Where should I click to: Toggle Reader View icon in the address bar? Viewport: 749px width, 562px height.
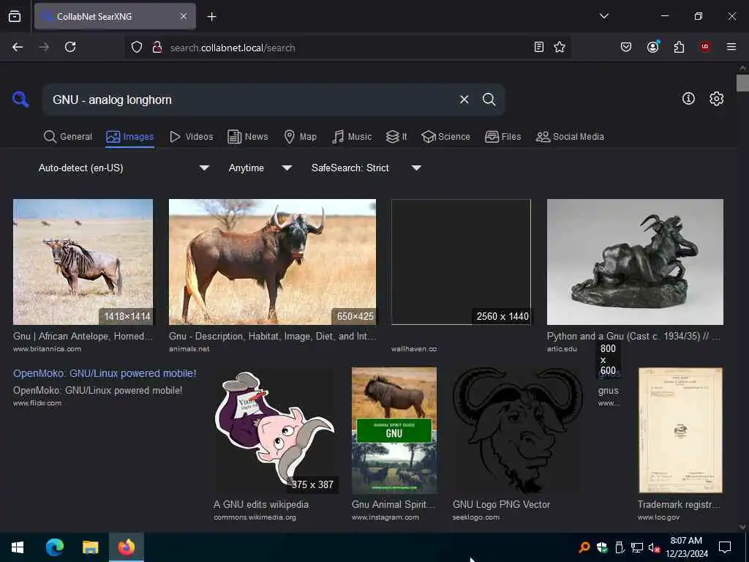pyautogui.click(x=539, y=47)
